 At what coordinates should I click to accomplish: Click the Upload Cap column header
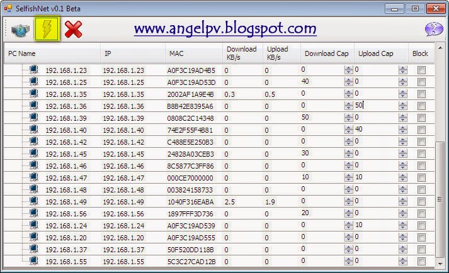(381, 53)
